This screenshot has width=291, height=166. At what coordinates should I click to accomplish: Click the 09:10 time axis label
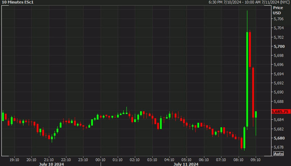(x=255, y=160)
